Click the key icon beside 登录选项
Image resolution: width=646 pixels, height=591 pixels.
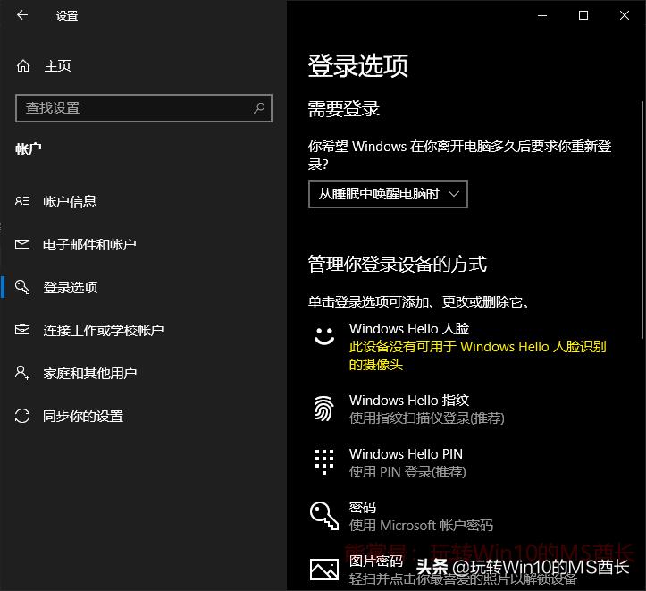(x=22, y=287)
